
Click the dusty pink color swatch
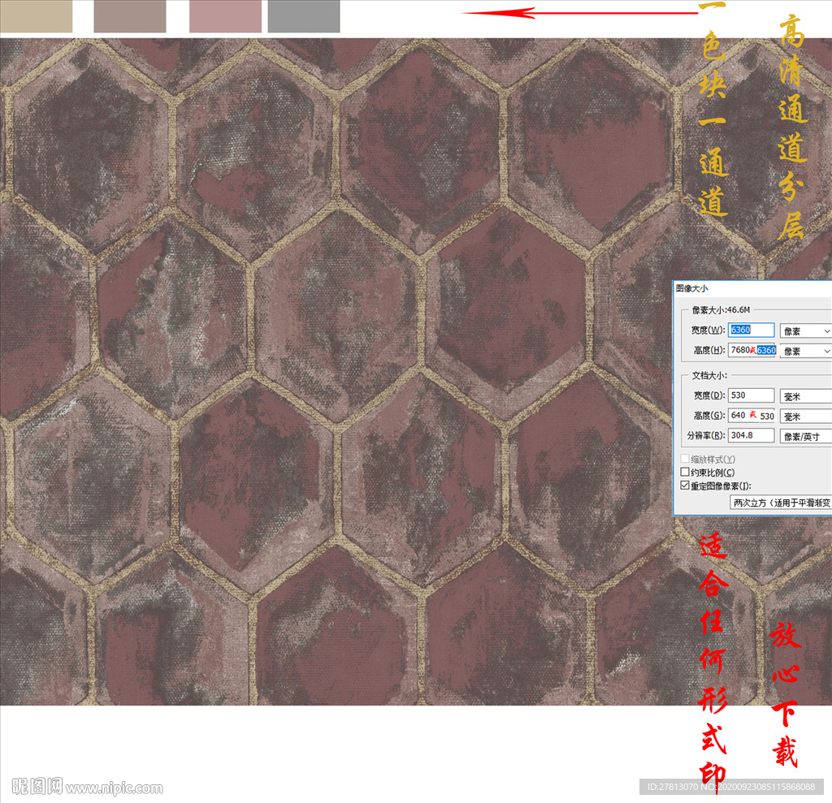(x=226, y=16)
